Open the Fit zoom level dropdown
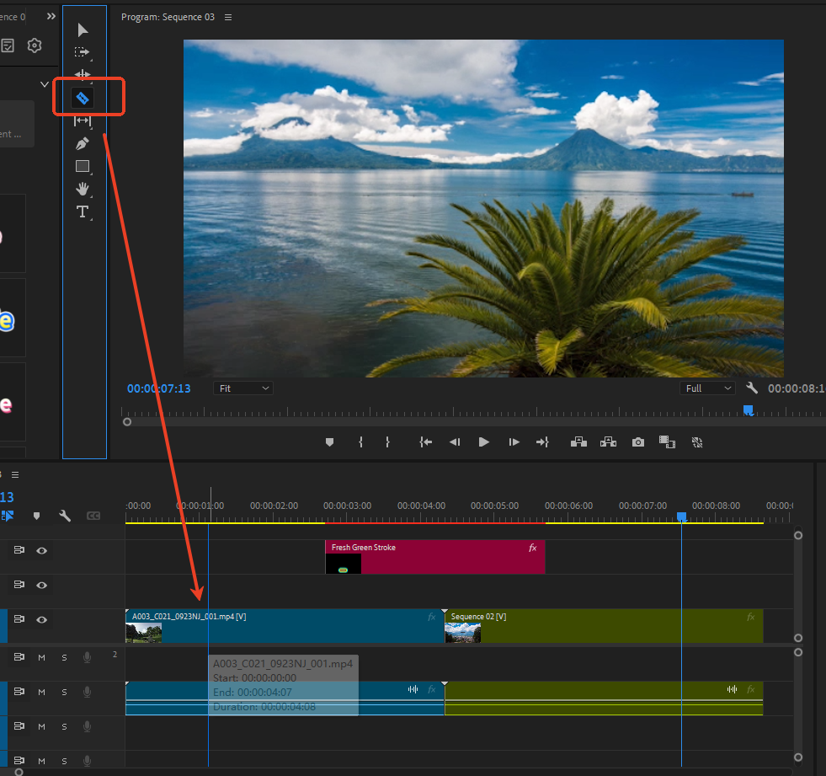This screenshot has width=826, height=776. click(x=243, y=388)
